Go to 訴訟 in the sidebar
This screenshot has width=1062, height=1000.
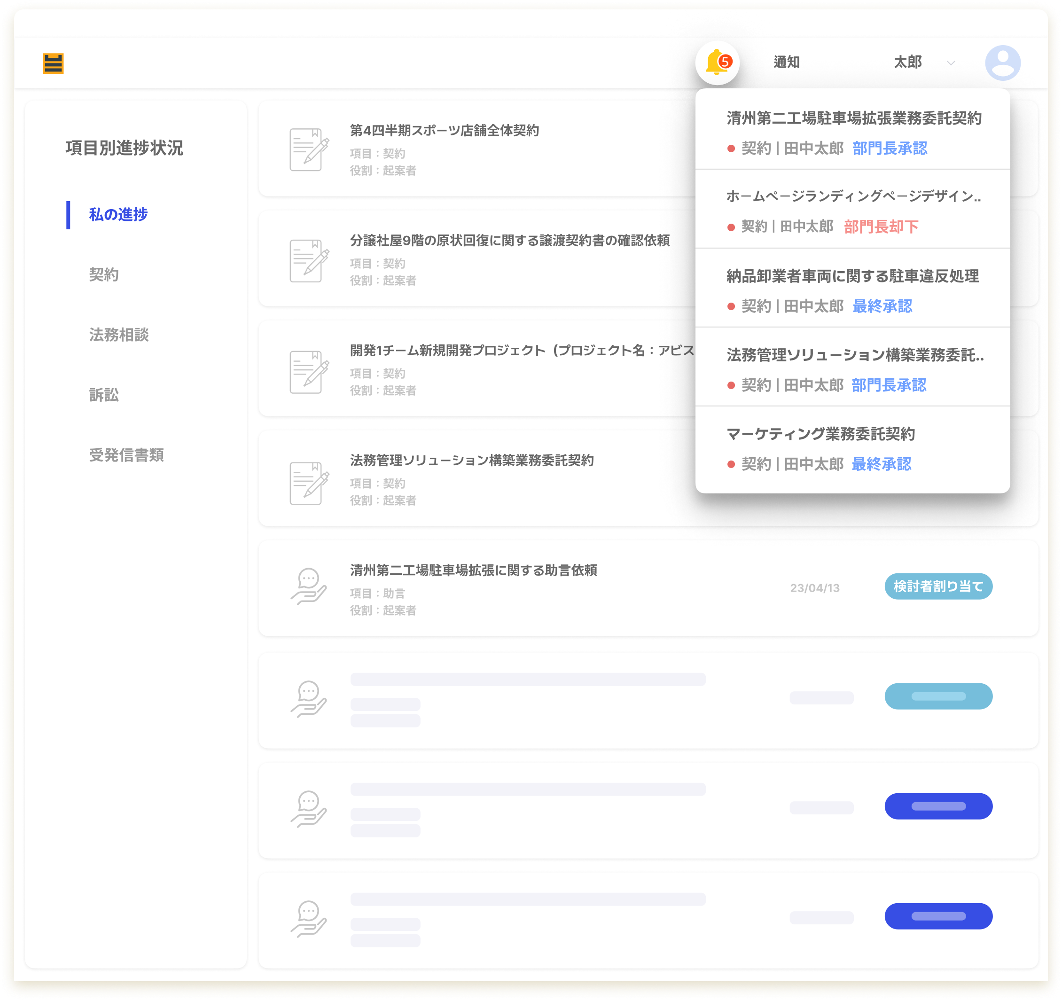(x=104, y=395)
